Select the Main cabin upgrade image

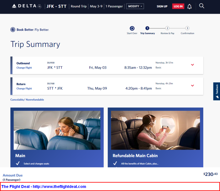click(57, 130)
